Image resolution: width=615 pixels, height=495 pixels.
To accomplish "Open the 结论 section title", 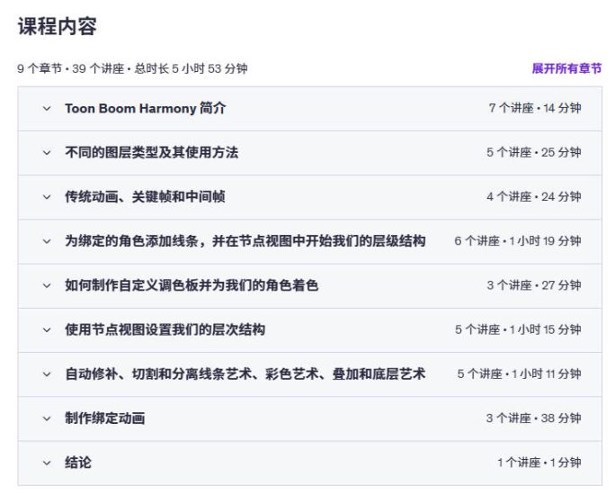I will click(78, 463).
